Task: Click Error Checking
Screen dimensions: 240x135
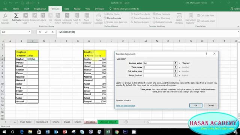Action: [161, 18]
